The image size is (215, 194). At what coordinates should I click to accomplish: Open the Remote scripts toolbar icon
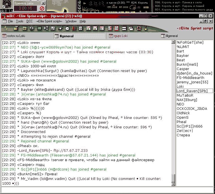pyautogui.click(x=53, y=28)
